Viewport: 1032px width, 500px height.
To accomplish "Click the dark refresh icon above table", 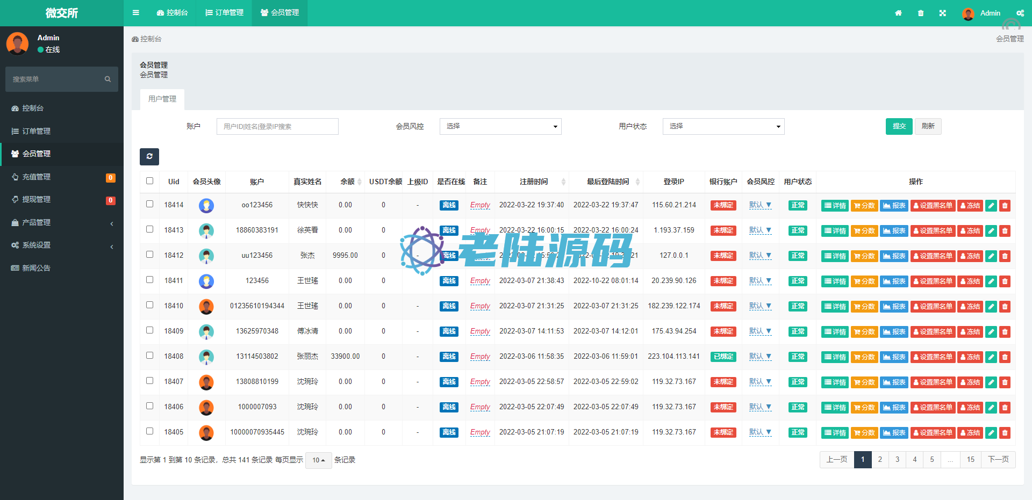I will pyautogui.click(x=149, y=156).
